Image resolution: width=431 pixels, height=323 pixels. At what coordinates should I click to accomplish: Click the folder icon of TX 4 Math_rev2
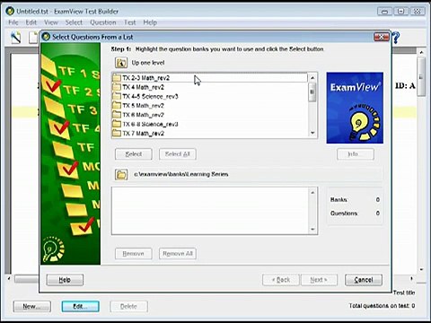coord(117,87)
